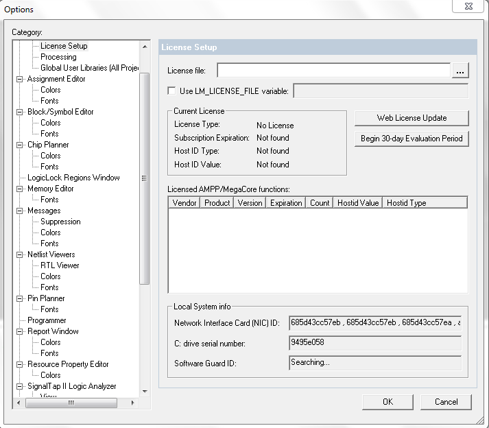Collapse the Chip Planner tree node
Image resolution: width=489 pixels, height=428 pixels.
[20, 145]
